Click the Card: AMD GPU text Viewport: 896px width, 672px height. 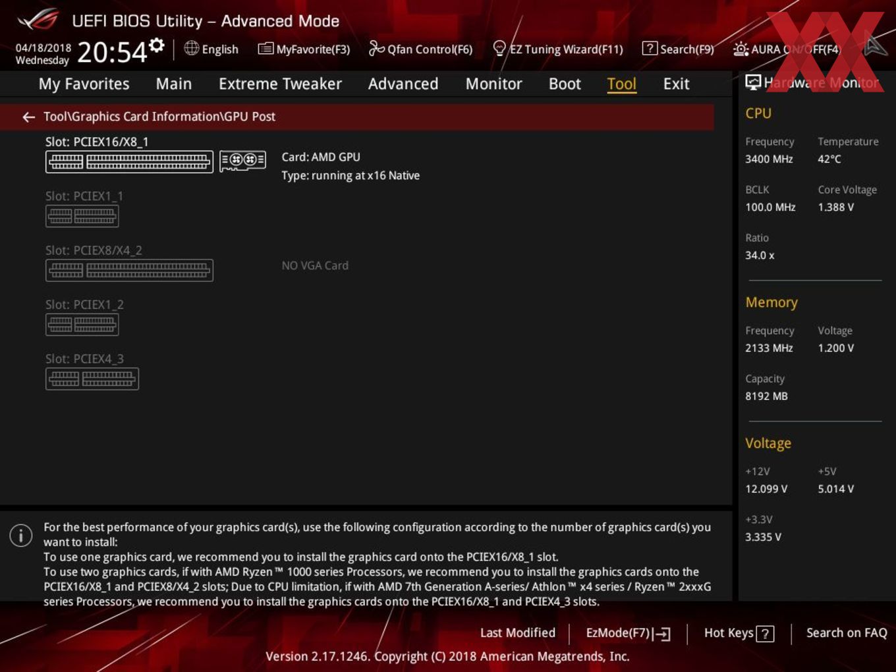click(x=321, y=157)
